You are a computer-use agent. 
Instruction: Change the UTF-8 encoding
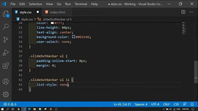(x=155, y=104)
